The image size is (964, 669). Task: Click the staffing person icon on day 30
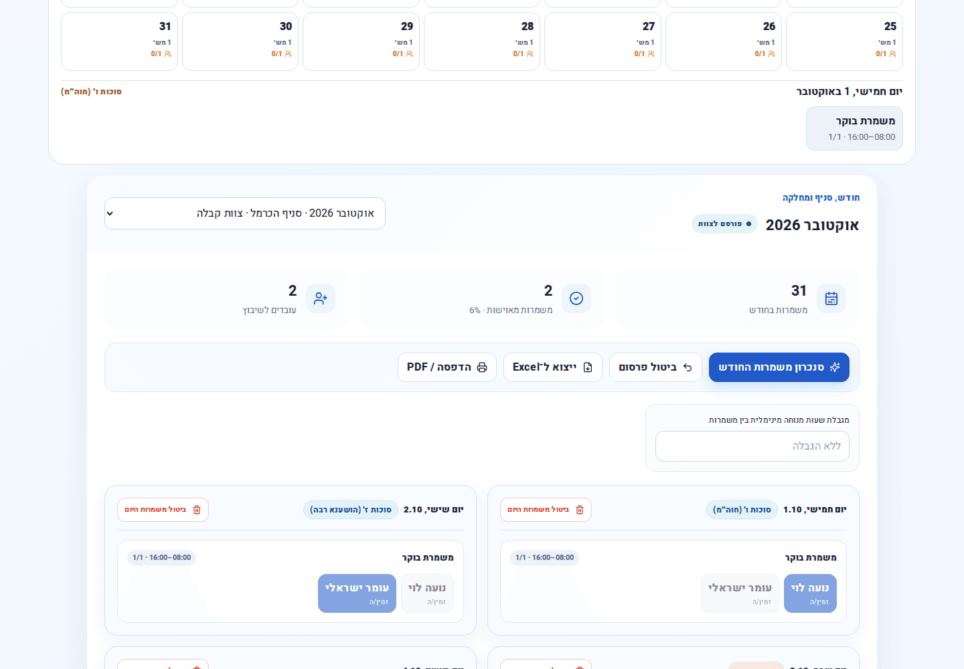tap(288, 54)
